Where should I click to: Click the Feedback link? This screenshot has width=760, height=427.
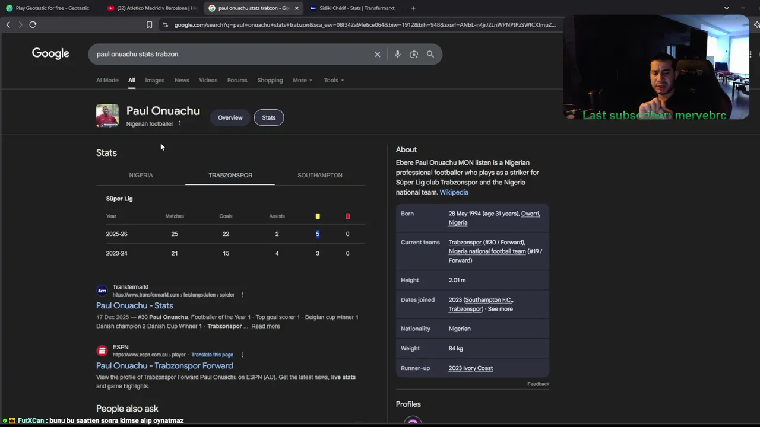(x=538, y=384)
